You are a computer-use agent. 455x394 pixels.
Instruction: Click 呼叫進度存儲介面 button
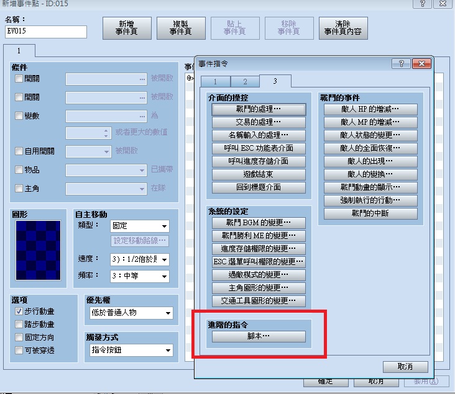coord(259,161)
